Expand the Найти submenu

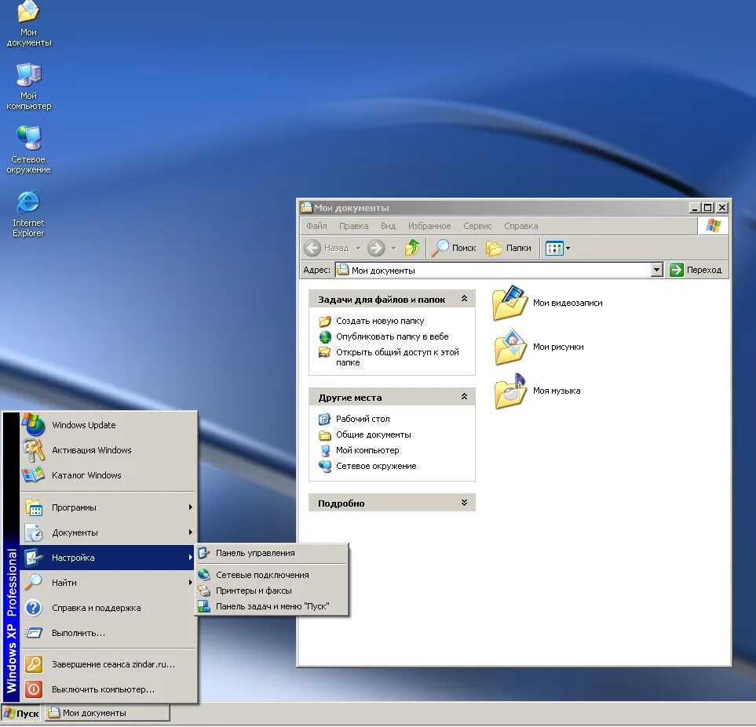click(x=108, y=583)
